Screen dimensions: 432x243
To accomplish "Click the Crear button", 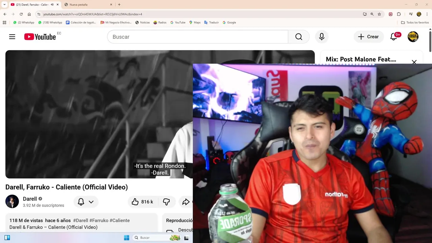I will click(x=369, y=37).
